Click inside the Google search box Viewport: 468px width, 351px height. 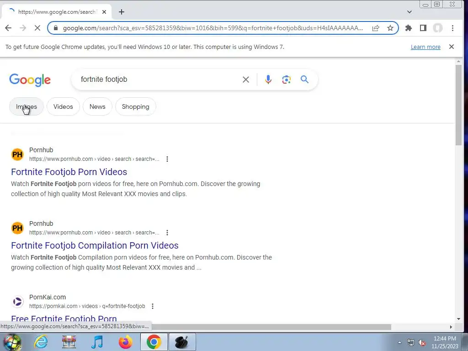point(158,80)
